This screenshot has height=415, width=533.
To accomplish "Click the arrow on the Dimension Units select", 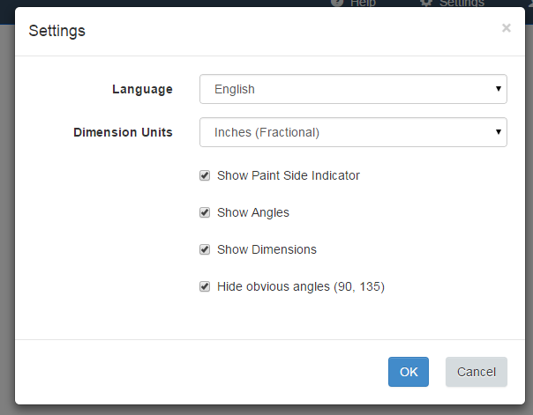I will point(499,131).
